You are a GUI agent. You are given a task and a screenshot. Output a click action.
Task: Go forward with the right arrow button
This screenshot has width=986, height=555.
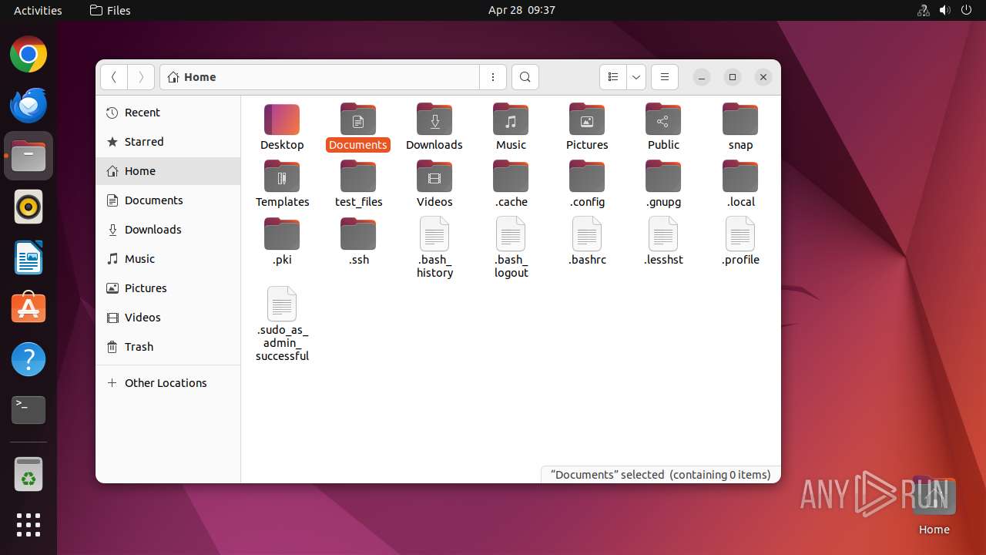coord(140,77)
